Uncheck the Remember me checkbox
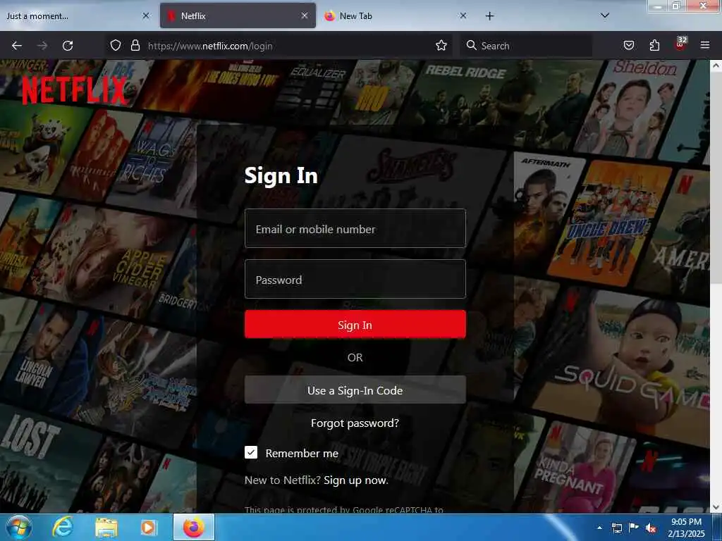This screenshot has width=722, height=541. coord(251,453)
